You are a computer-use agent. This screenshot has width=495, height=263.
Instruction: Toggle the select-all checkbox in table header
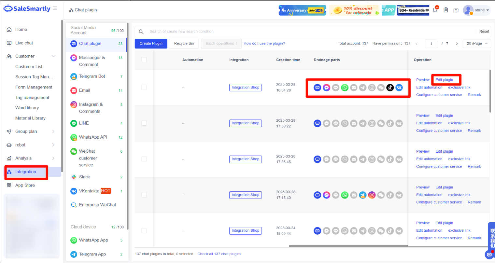[x=144, y=60]
